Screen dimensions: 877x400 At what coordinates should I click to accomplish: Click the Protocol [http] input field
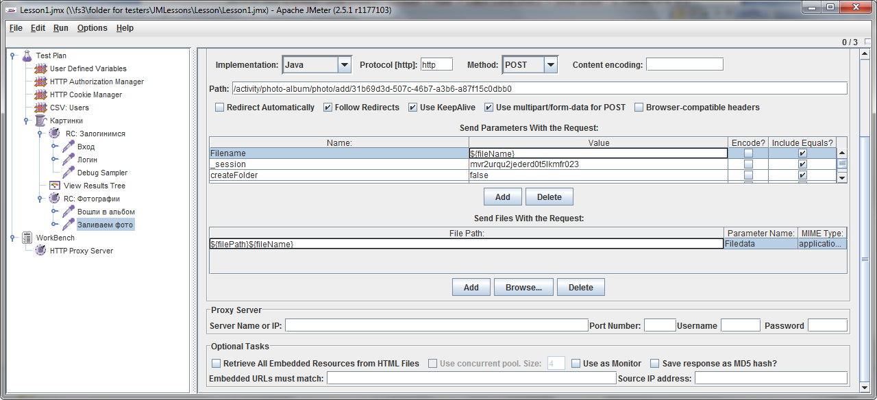[436, 64]
